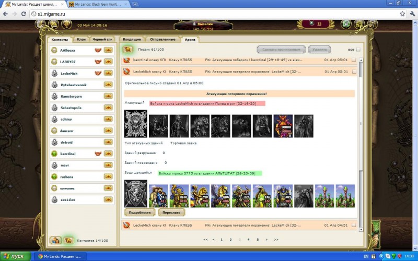
Task: Click the defender's lion shield emblem
Action: coord(136,194)
